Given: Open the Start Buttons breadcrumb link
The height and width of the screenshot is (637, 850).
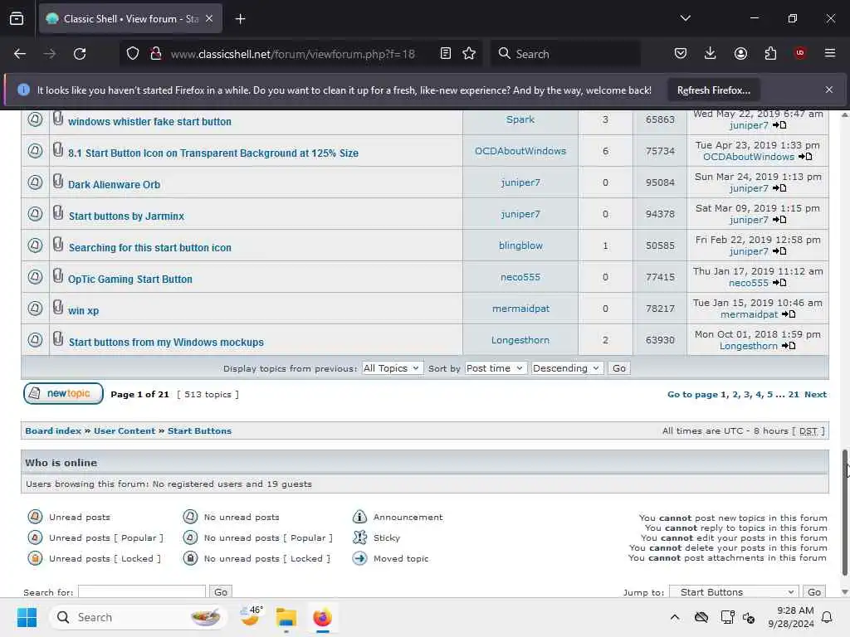Looking at the screenshot, I should [199, 430].
